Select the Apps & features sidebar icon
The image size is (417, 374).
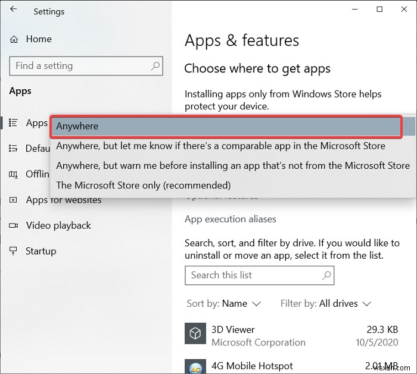(13, 122)
